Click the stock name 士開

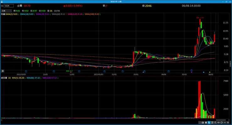[x=19, y=6]
